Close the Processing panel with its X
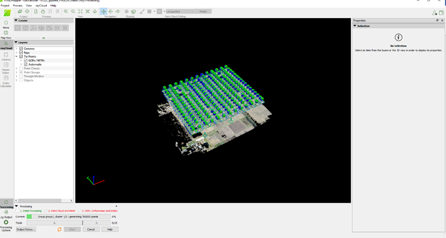The image size is (446, 238). (116, 206)
